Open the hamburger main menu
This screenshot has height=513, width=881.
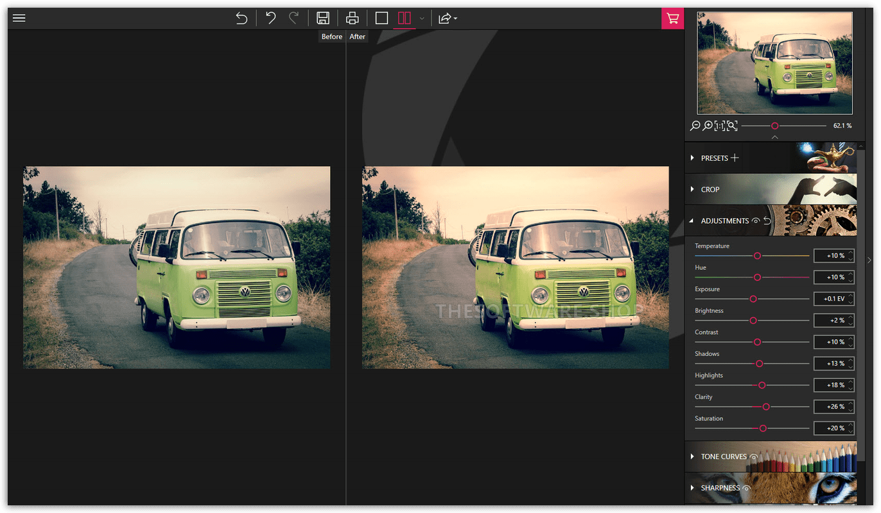pos(19,18)
